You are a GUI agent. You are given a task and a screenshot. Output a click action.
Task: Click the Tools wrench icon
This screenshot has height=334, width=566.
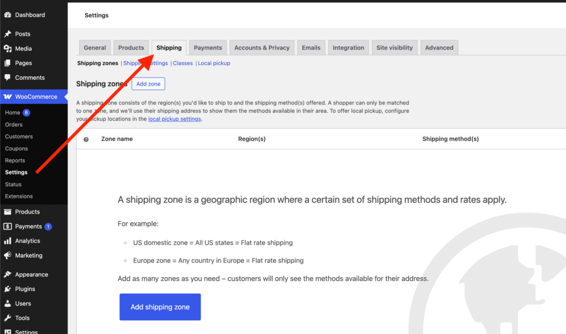click(8, 318)
